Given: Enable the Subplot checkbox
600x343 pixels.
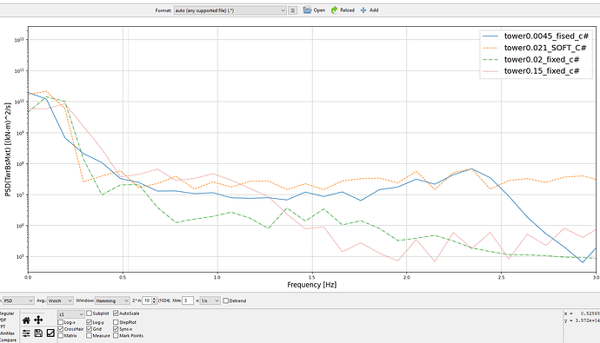Looking at the screenshot, I should pyautogui.click(x=90, y=313).
